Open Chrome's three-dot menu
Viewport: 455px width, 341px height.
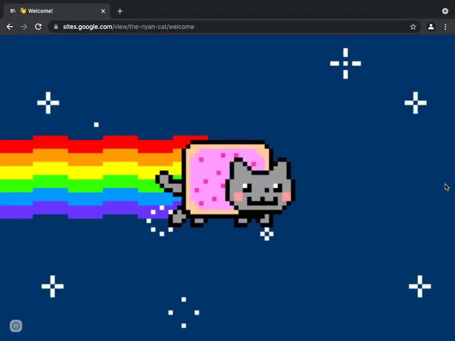click(445, 27)
